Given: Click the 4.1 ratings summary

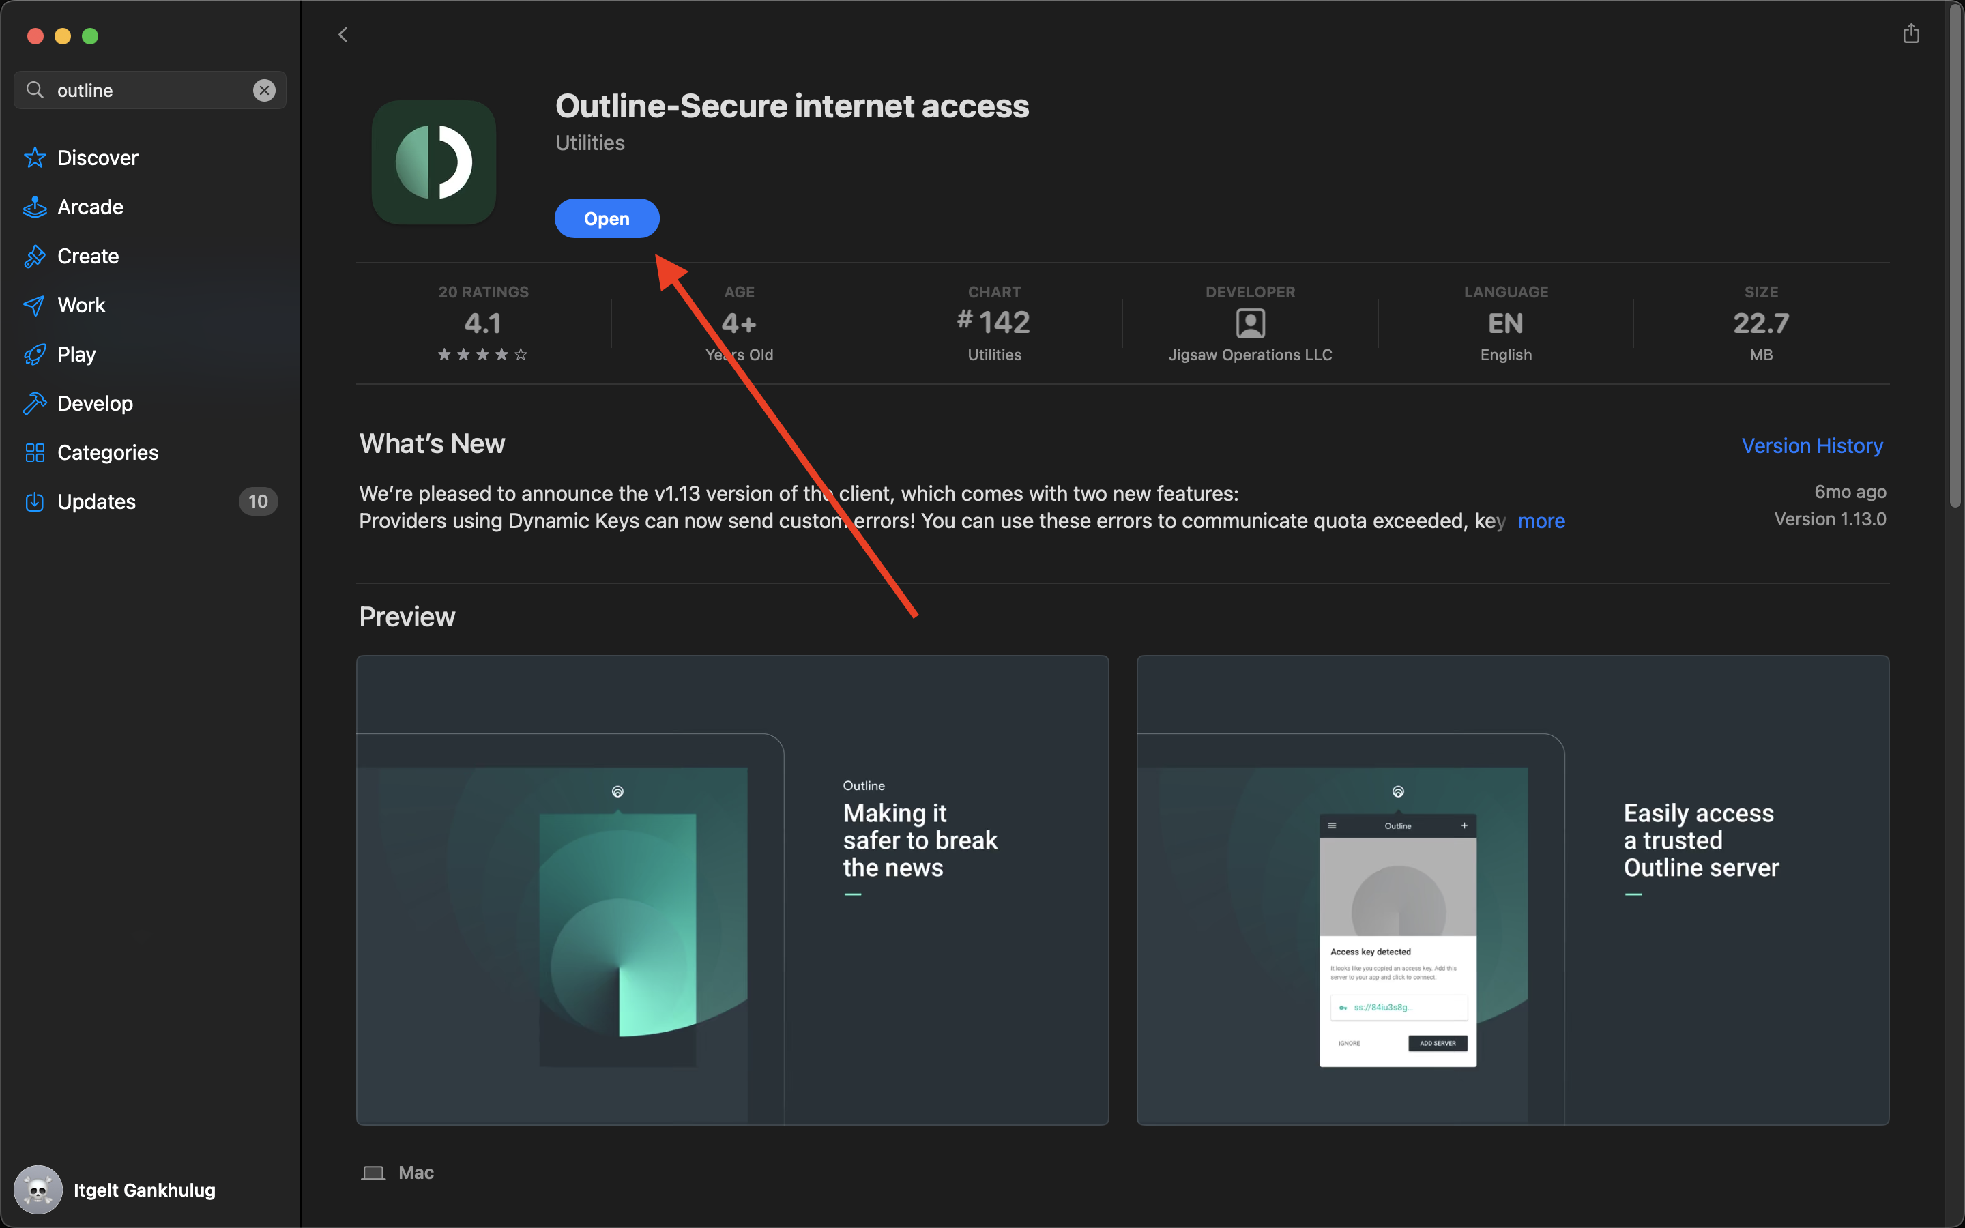Looking at the screenshot, I should coord(483,323).
